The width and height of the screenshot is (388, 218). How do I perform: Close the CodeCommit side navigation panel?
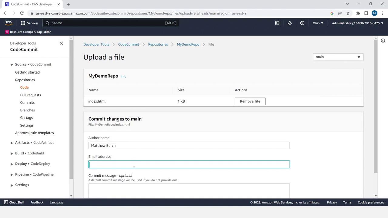click(61, 43)
